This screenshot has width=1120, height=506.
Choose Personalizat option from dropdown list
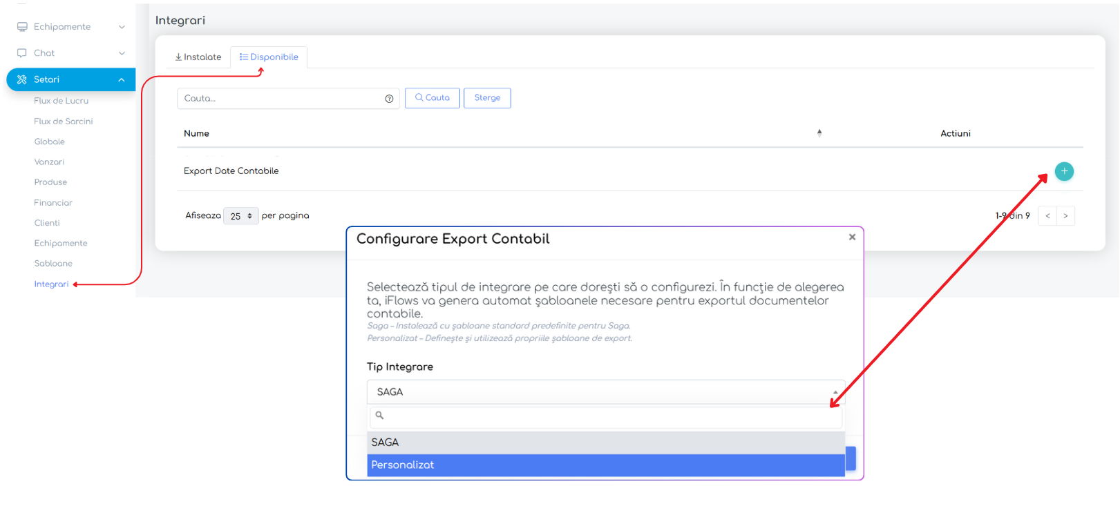pyautogui.click(x=605, y=465)
